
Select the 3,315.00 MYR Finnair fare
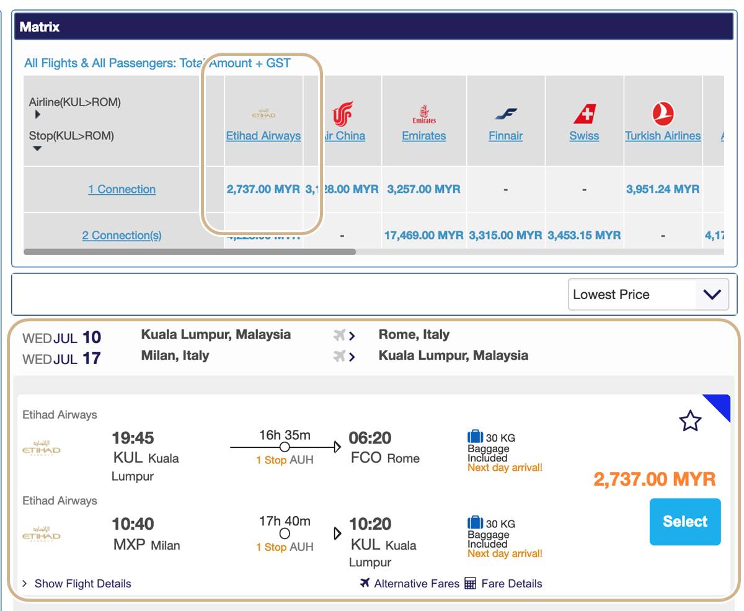point(506,235)
